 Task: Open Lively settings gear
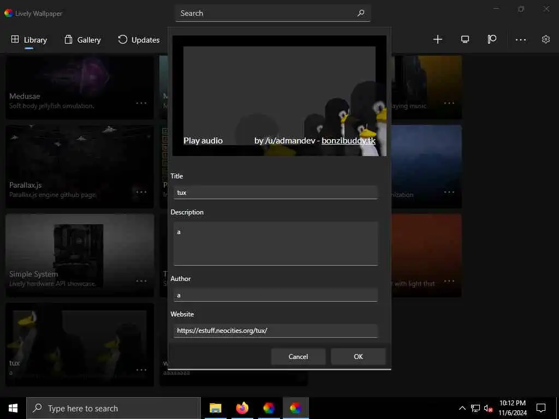coord(546,39)
